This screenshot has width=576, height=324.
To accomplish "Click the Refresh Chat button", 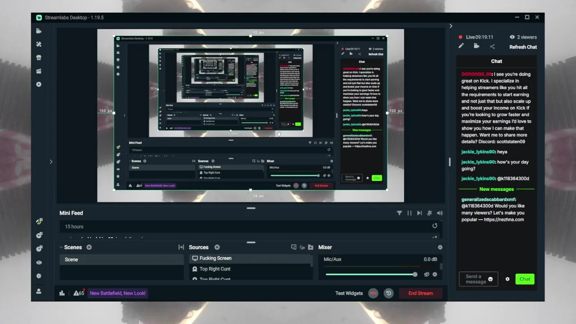I will [523, 47].
